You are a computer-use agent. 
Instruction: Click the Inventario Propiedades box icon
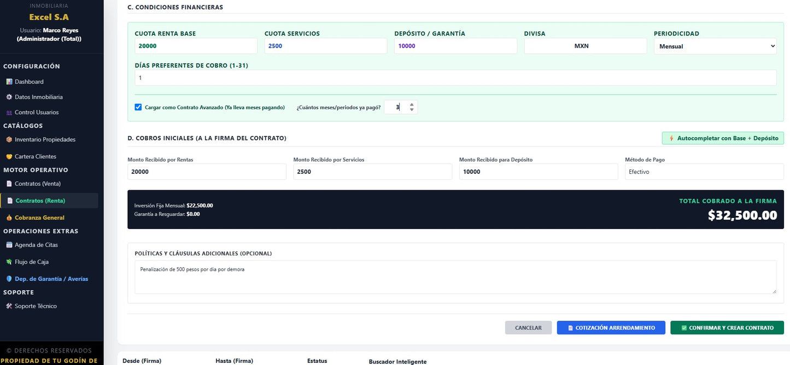(9, 140)
